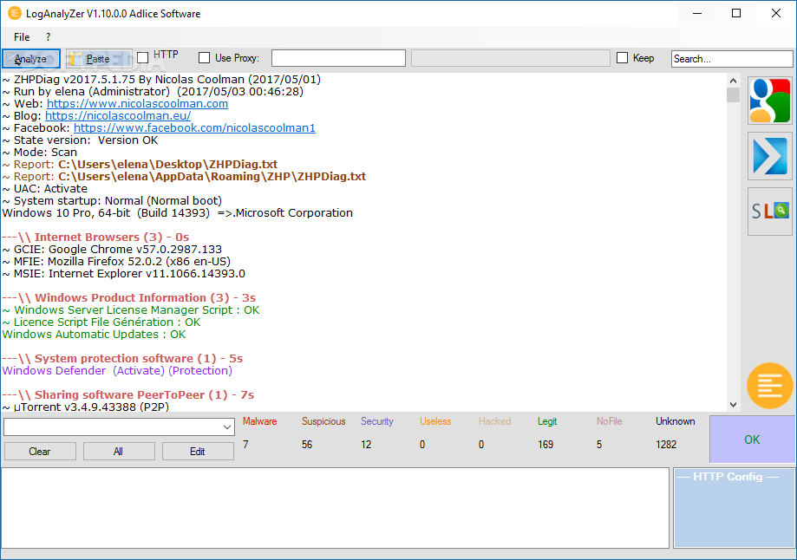Image resolution: width=797 pixels, height=560 pixels.
Task: Click the Unknown count 1282
Action: coord(666,445)
